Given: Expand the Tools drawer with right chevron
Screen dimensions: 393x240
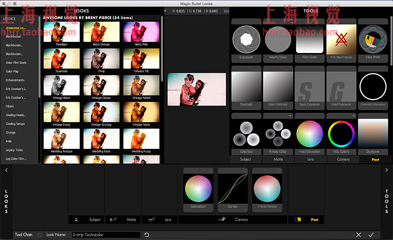Looking at the screenshot, I should click(x=387, y=170).
